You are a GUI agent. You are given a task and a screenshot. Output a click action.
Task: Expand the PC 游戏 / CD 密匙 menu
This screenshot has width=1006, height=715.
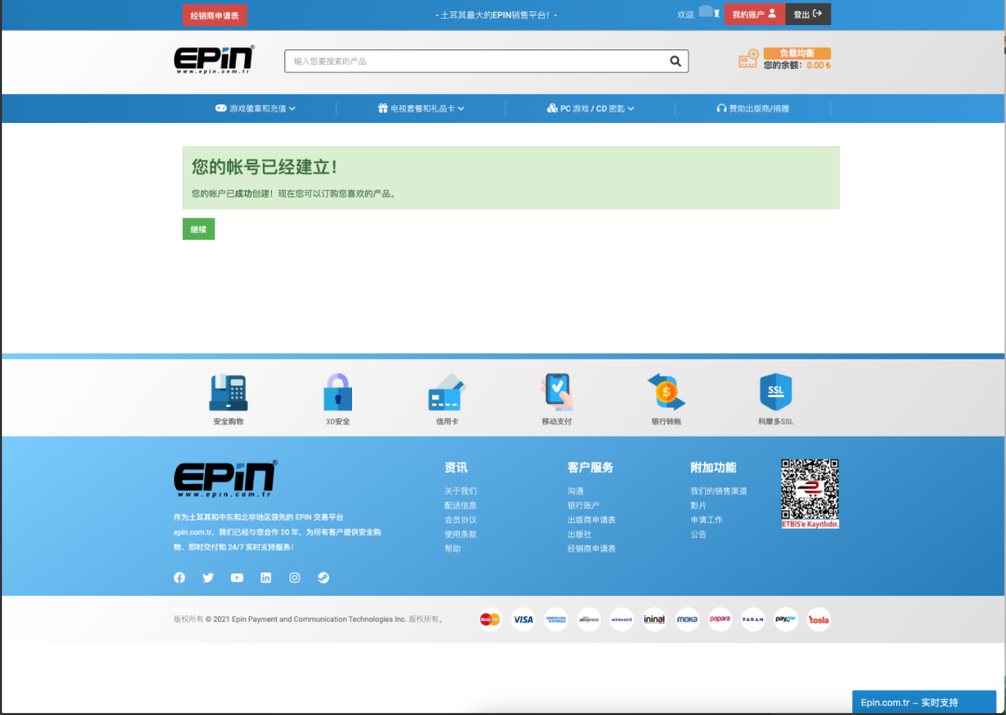coord(591,108)
